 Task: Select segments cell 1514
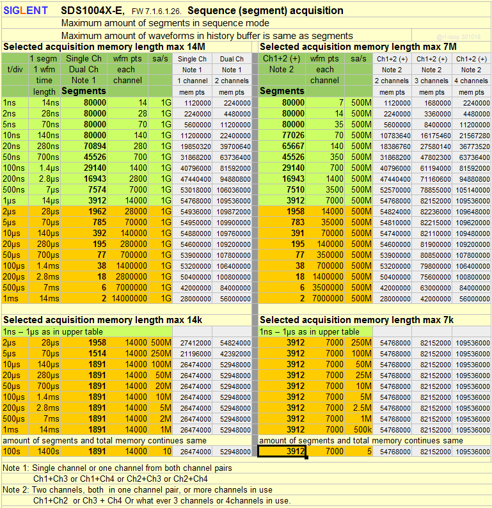coord(84,353)
